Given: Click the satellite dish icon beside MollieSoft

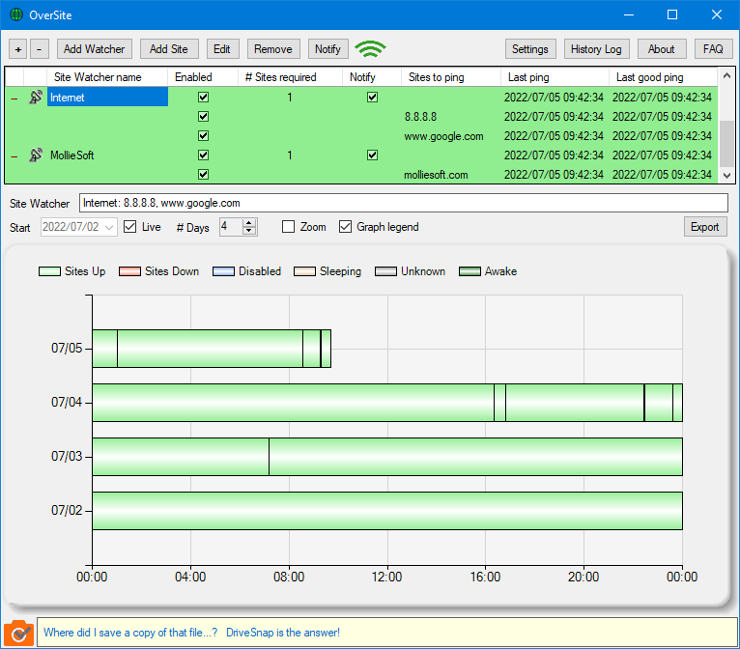Looking at the screenshot, I should pyautogui.click(x=36, y=155).
